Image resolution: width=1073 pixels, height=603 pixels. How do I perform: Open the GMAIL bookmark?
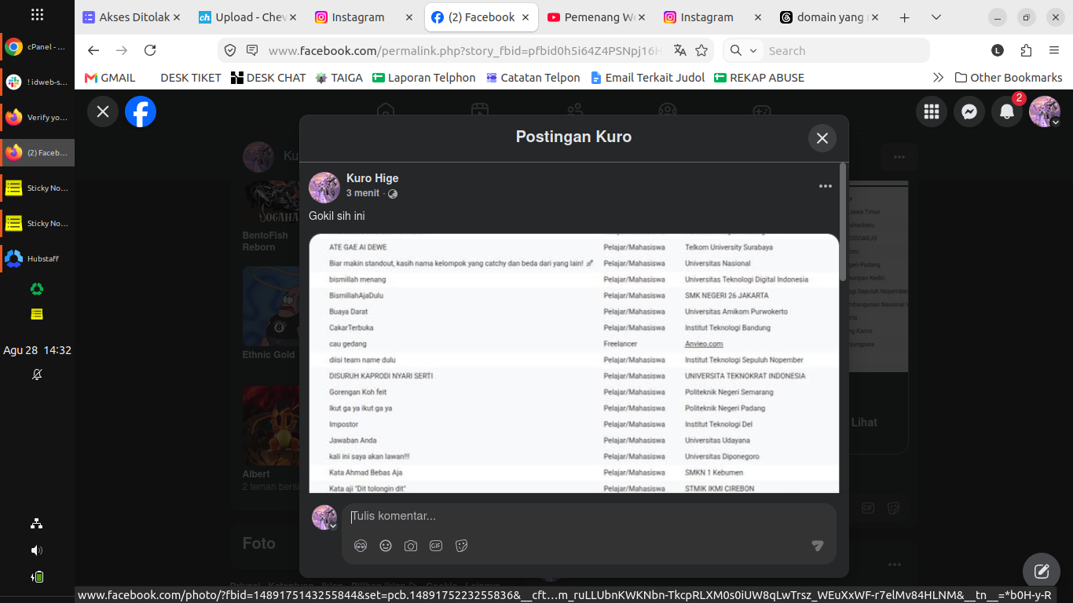tap(110, 78)
